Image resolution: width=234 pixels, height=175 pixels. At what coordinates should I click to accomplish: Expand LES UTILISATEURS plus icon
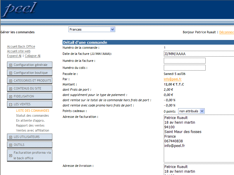click(x=11, y=137)
